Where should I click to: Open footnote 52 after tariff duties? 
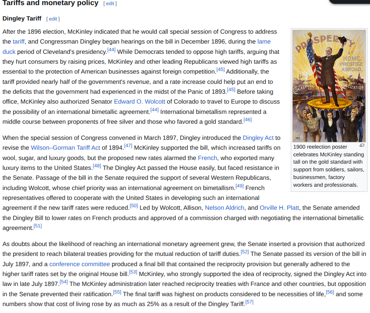[x=245, y=252]
